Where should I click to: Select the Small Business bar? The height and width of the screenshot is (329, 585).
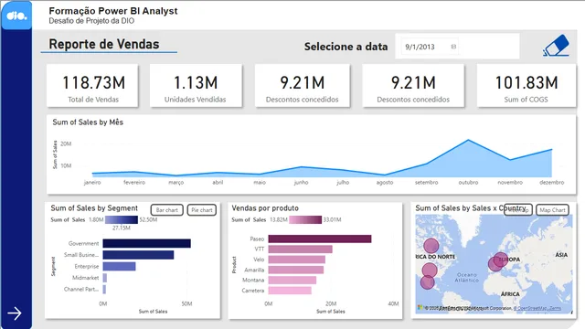(x=138, y=255)
